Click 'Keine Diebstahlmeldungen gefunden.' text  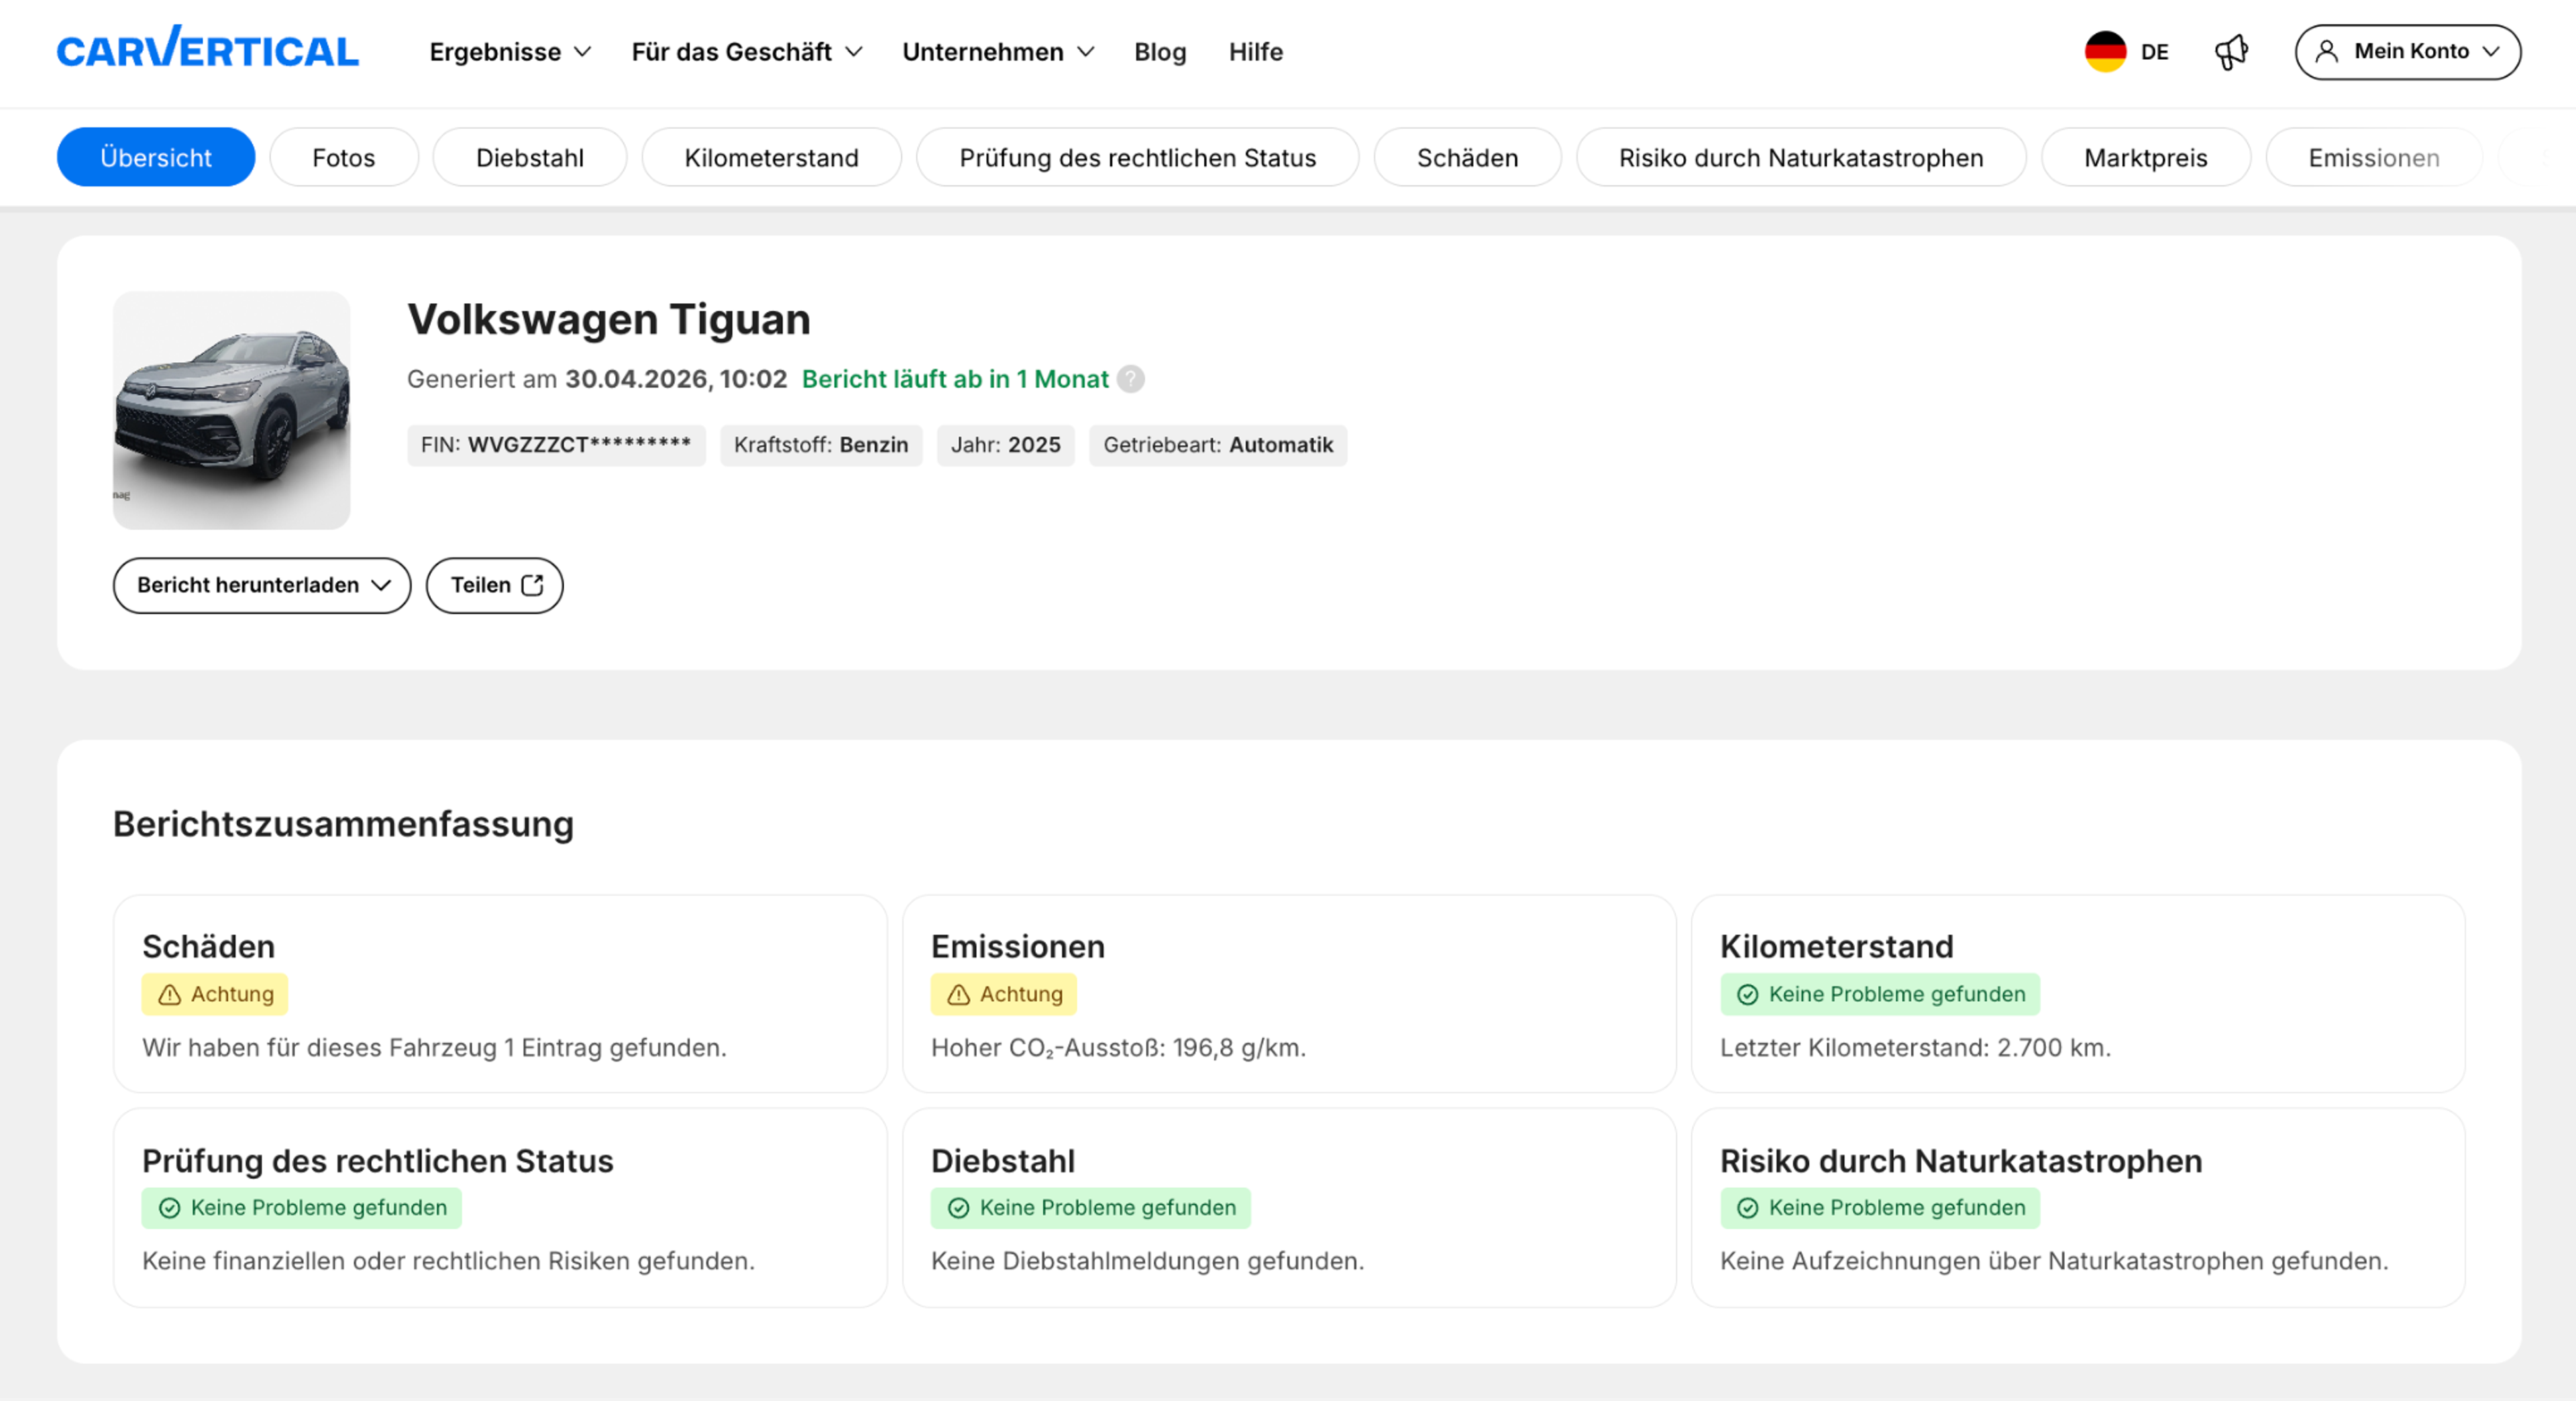1147,1261
